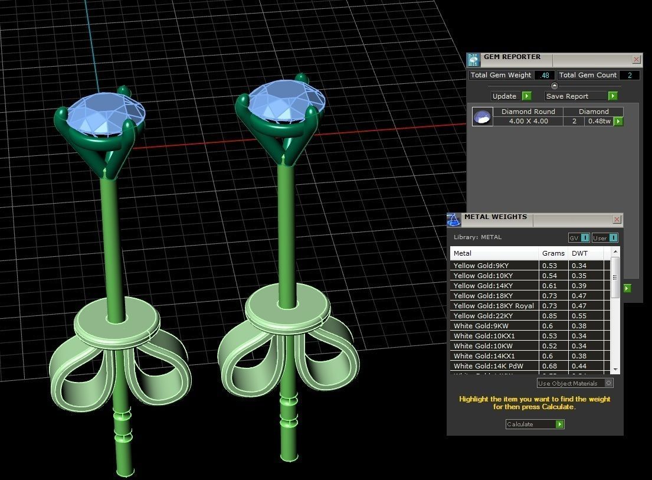This screenshot has width=652, height=480.
Task: Select the Yellow Gold:18KY row
Action: pyautogui.click(x=530, y=296)
